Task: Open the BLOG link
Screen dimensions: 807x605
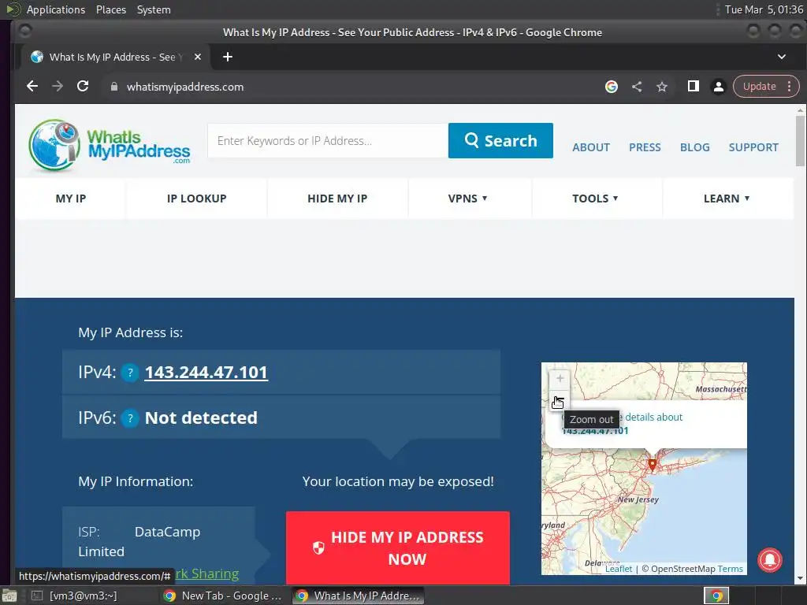Action: click(x=695, y=147)
